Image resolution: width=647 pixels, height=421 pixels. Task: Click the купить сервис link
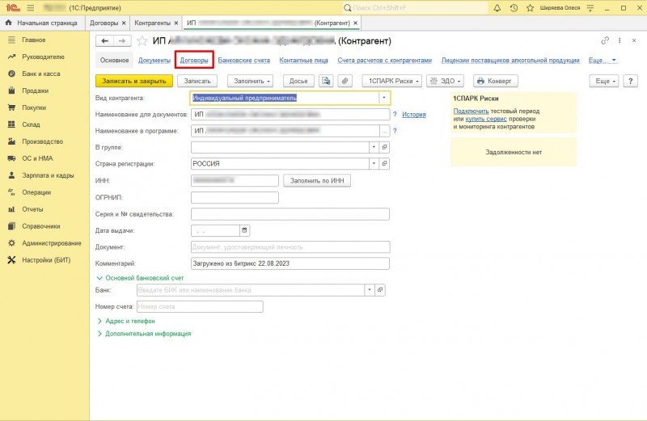pyautogui.click(x=486, y=119)
